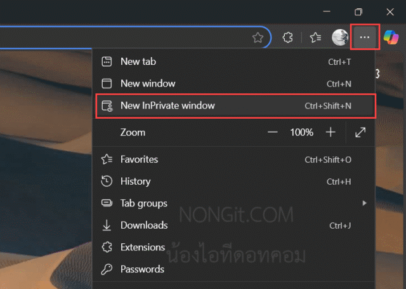Open Downloads from the menu
Viewport: 406px width, 289px height.
coord(234,225)
